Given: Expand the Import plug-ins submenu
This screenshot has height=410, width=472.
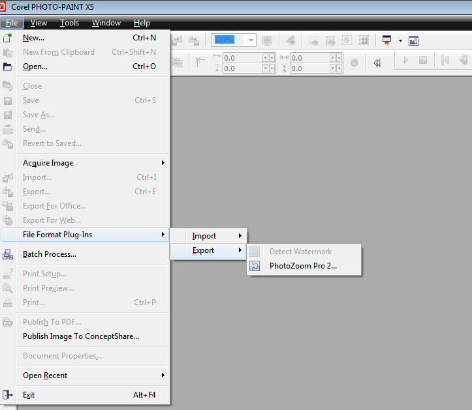Looking at the screenshot, I should [240, 236].
